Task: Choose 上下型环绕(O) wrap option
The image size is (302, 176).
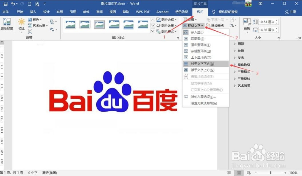Action: pyautogui.click(x=205, y=57)
